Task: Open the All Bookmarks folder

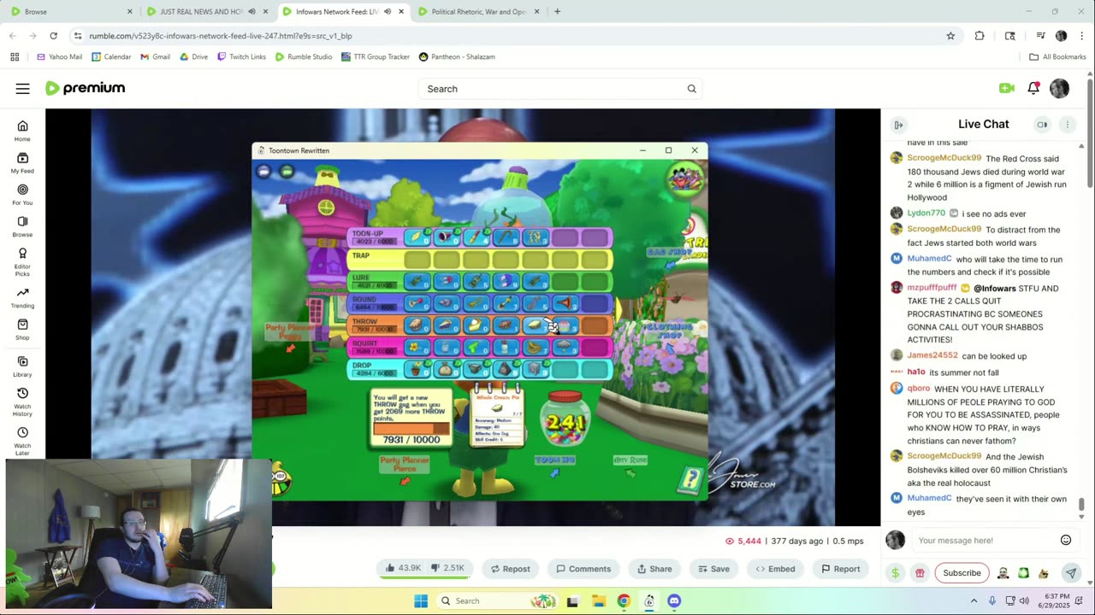Action: [x=1057, y=56]
